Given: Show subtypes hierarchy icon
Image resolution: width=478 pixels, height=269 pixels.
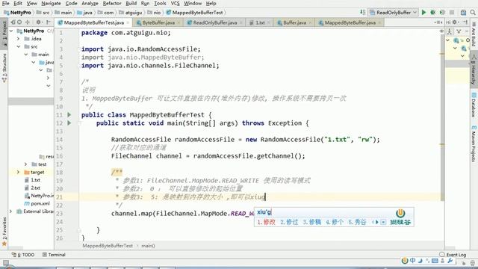Looking at the screenshot, I should click(x=459, y=31).
